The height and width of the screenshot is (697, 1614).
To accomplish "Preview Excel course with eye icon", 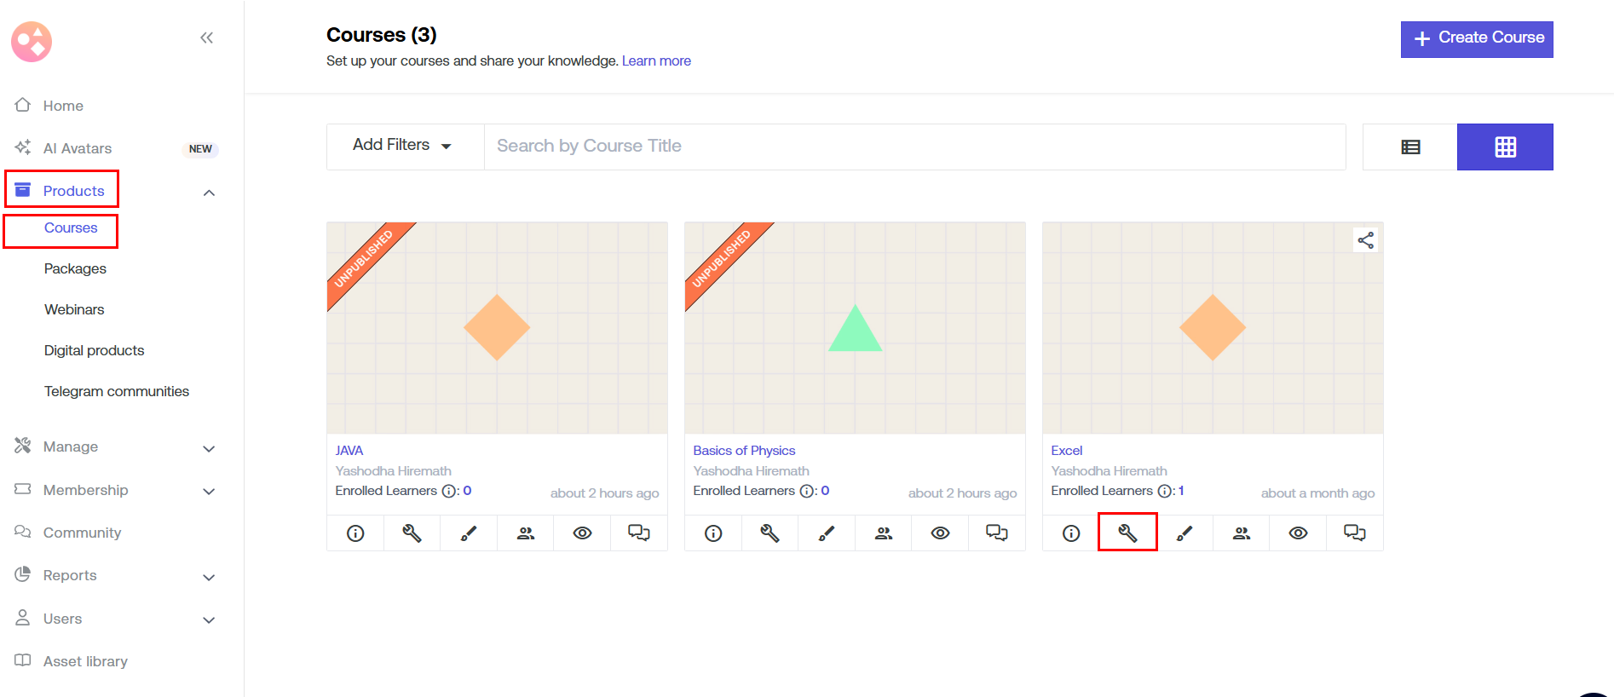I will [x=1298, y=533].
